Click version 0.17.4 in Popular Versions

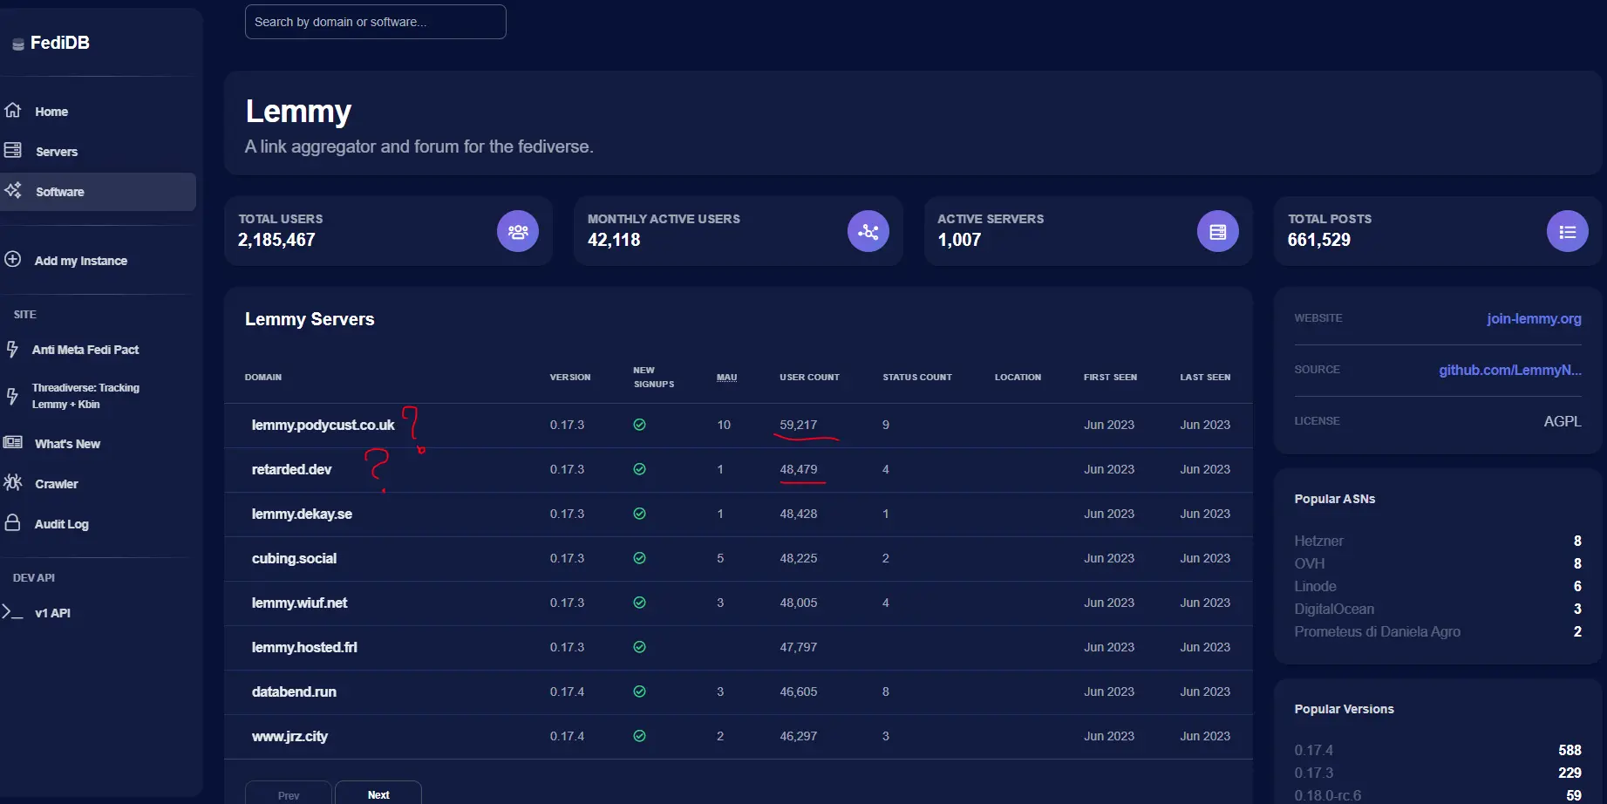1313,750
